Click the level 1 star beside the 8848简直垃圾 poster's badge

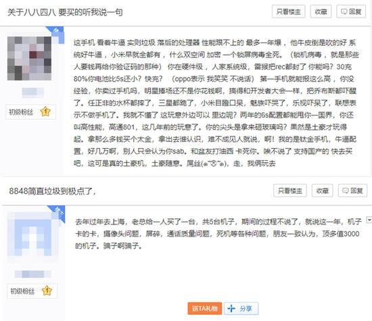47,291
